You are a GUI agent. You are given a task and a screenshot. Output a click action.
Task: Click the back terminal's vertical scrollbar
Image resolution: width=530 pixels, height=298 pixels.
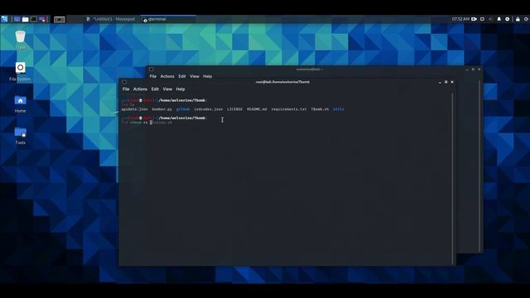click(479, 166)
